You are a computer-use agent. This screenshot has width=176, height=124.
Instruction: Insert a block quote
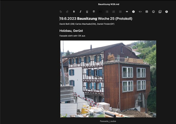(x=127, y=12)
